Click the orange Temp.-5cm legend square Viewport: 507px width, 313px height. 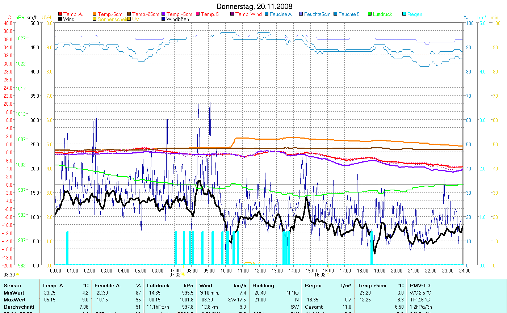pyautogui.click(x=95, y=14)
